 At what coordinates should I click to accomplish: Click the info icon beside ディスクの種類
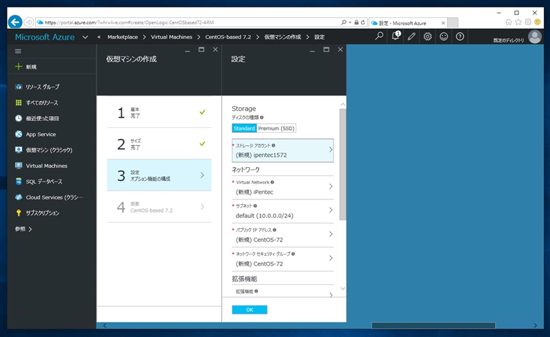coord(262,117)
